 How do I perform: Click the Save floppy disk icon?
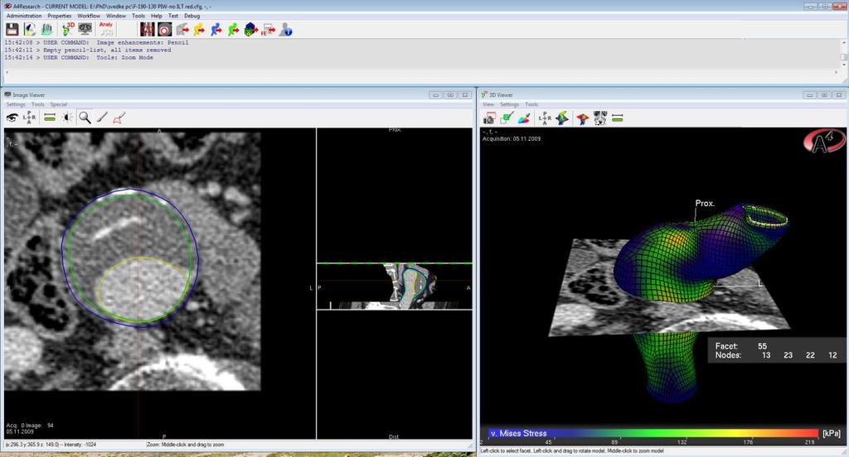[x=12, y=29]
